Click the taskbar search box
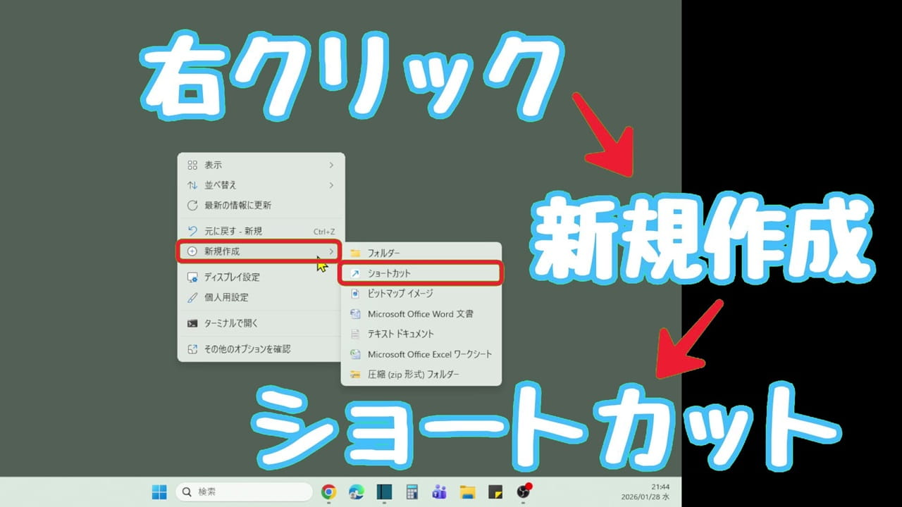The height and width of the screenshot is (507, 902). click(243, 492)
